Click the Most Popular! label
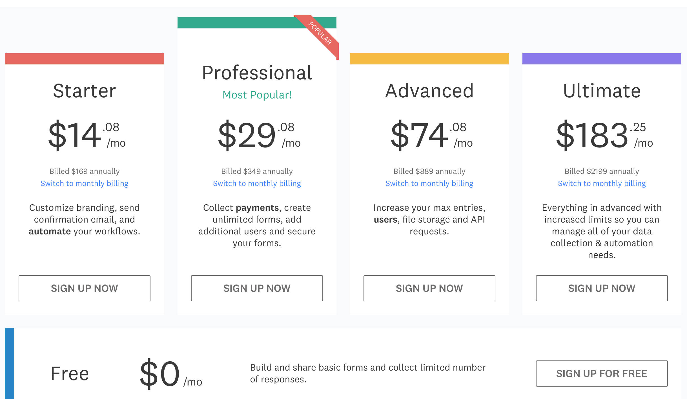 pos(257,95)
